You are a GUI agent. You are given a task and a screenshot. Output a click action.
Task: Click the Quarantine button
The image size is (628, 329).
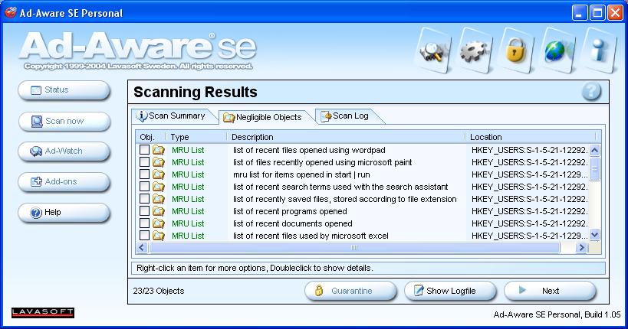(351, 291)
